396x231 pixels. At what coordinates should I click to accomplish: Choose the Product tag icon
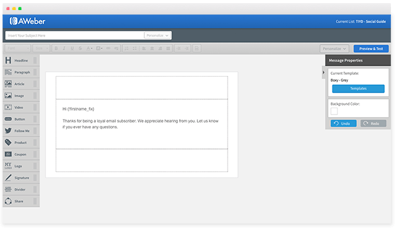click(8, 142)
